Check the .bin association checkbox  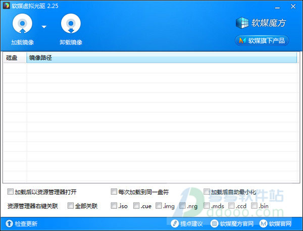[x=254, y=206]
